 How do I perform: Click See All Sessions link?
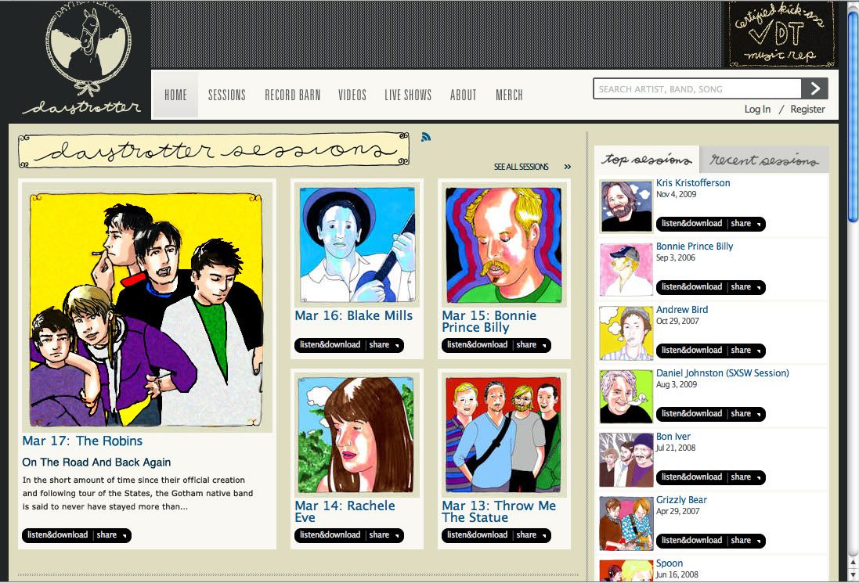[521, 167]
